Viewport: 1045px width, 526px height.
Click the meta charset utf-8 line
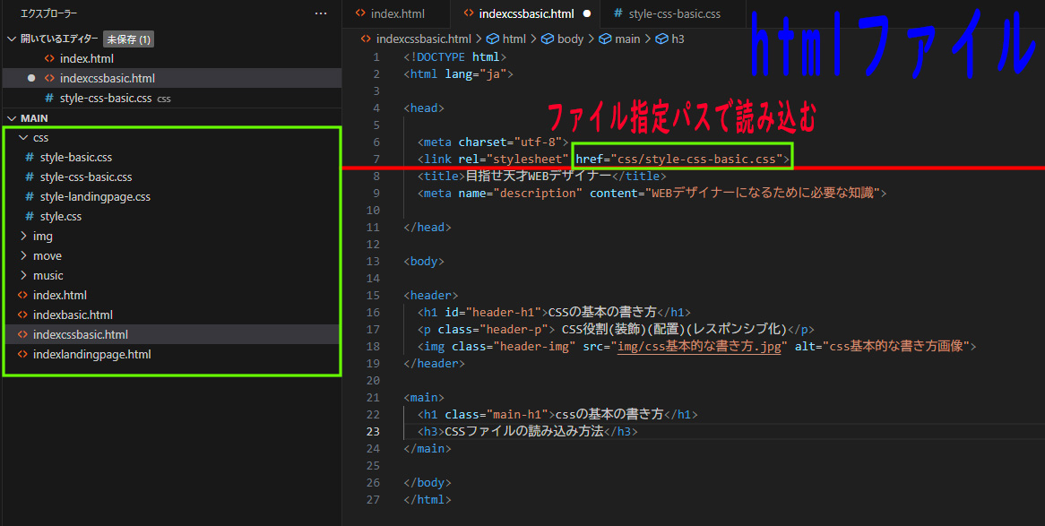click(x=493, y=142)
